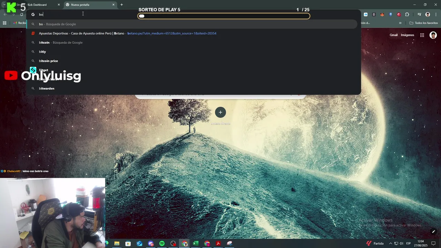Open Chrome three-dot menu
441x248 pixels.
435,14
